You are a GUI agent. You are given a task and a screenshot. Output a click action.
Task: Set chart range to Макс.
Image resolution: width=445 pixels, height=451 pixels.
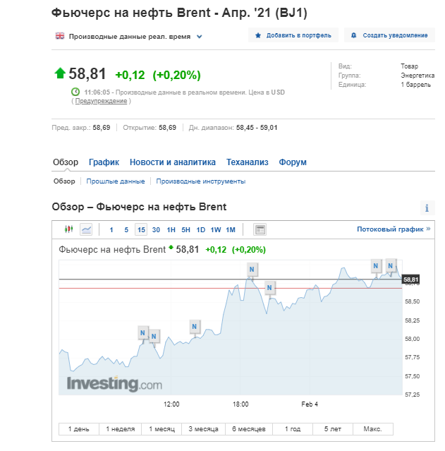point(372,429)
